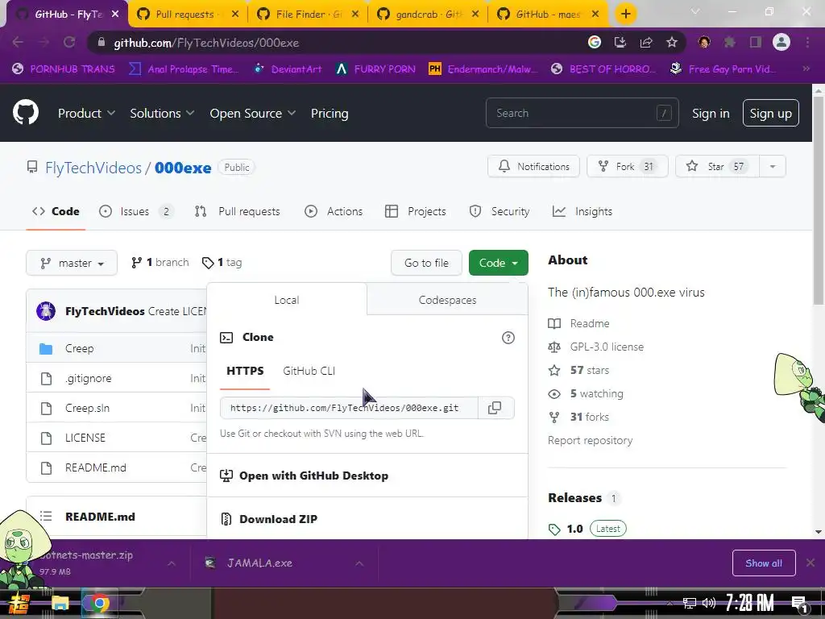Open the share page icon in address bar
Viewport: 825px width, 619px height.
point(646,43)
